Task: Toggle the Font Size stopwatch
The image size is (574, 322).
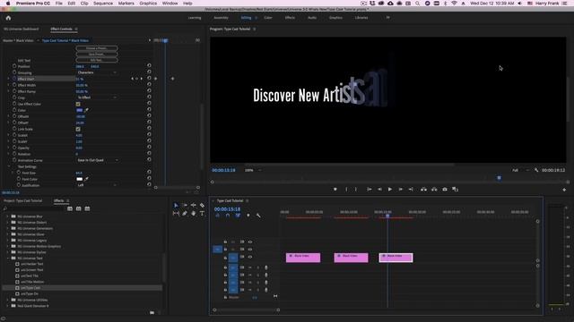Action: [x=18, y=173]
